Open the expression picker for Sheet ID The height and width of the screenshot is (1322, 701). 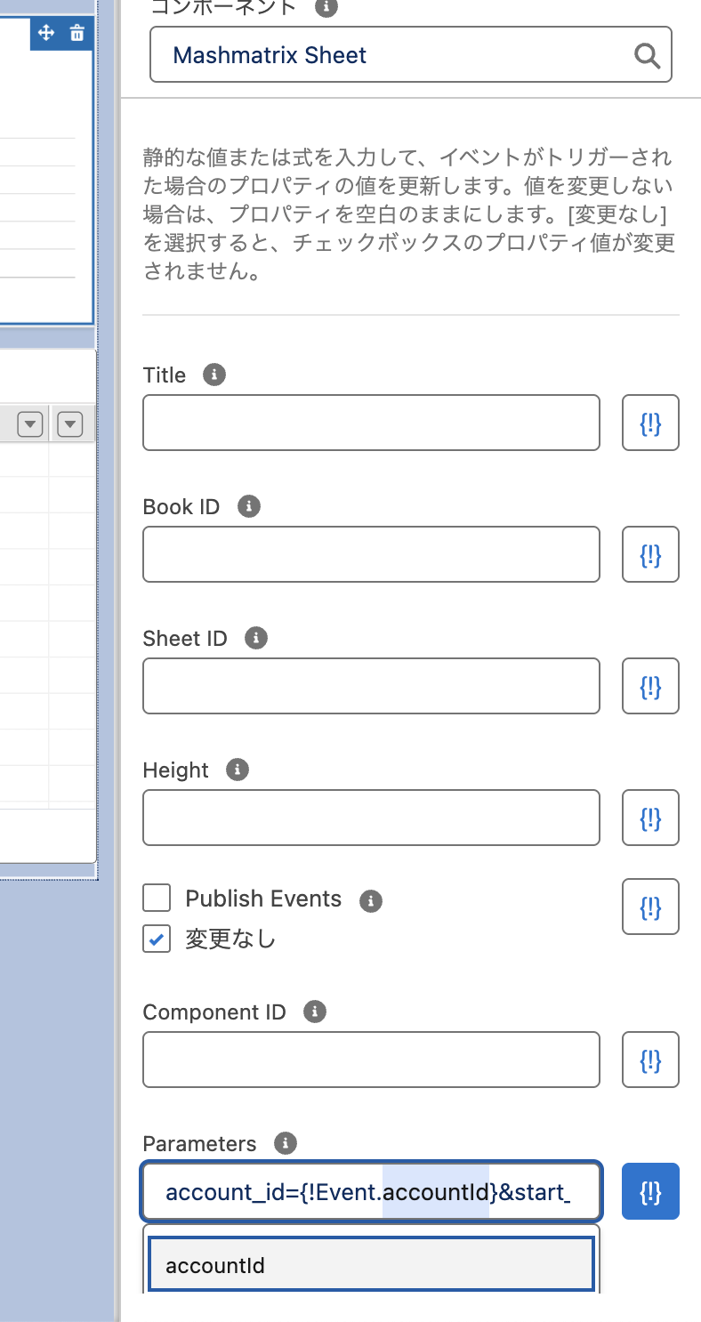tap(650, 686)
